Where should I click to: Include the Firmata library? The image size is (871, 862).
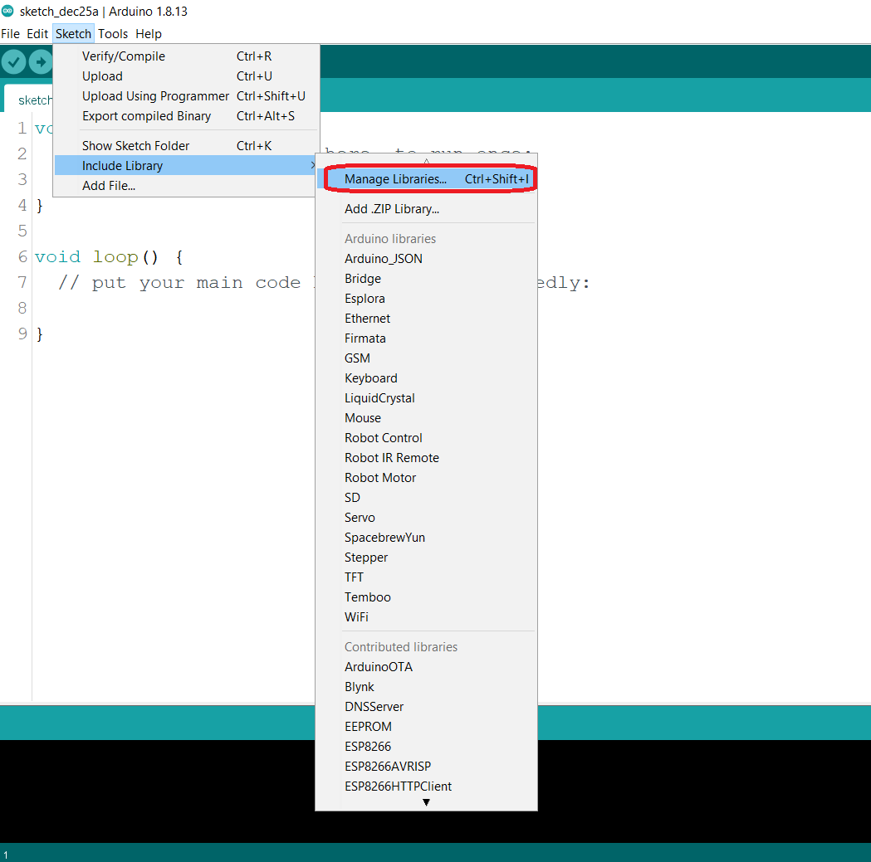(x=426, y=338)
